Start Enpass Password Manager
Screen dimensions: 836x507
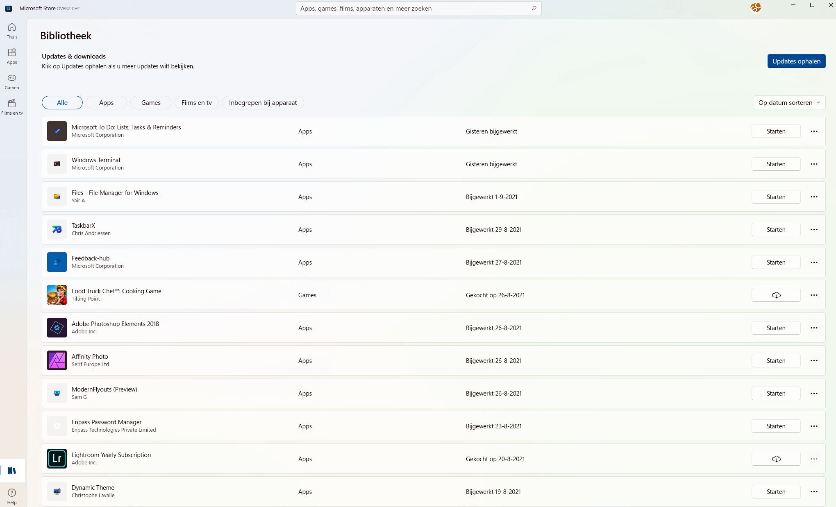coord(776,426)
